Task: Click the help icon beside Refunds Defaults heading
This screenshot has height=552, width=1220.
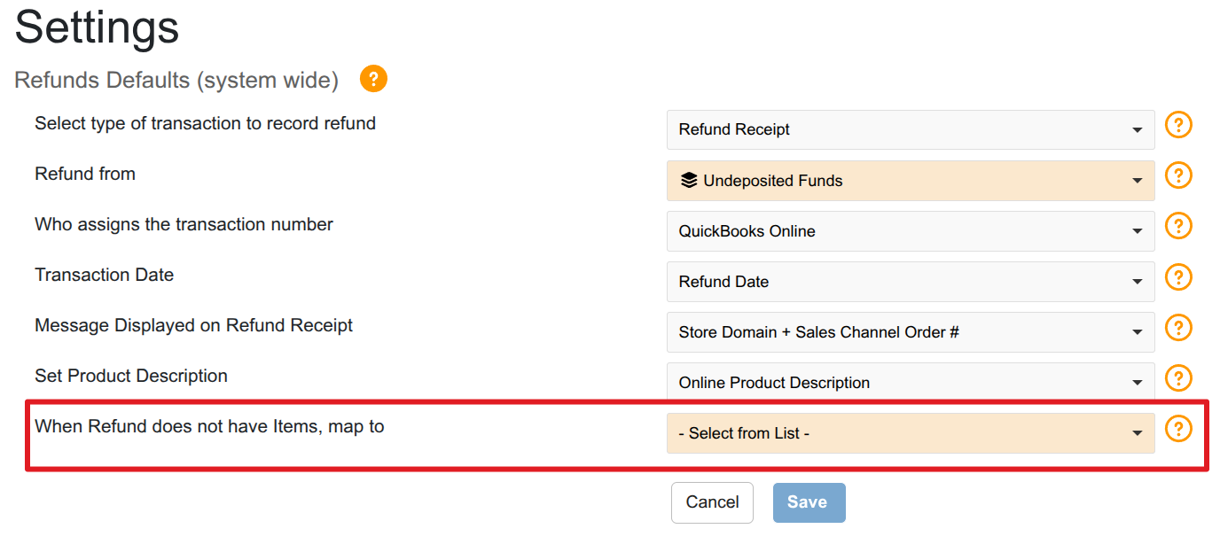Action: [x=373, y=80]
